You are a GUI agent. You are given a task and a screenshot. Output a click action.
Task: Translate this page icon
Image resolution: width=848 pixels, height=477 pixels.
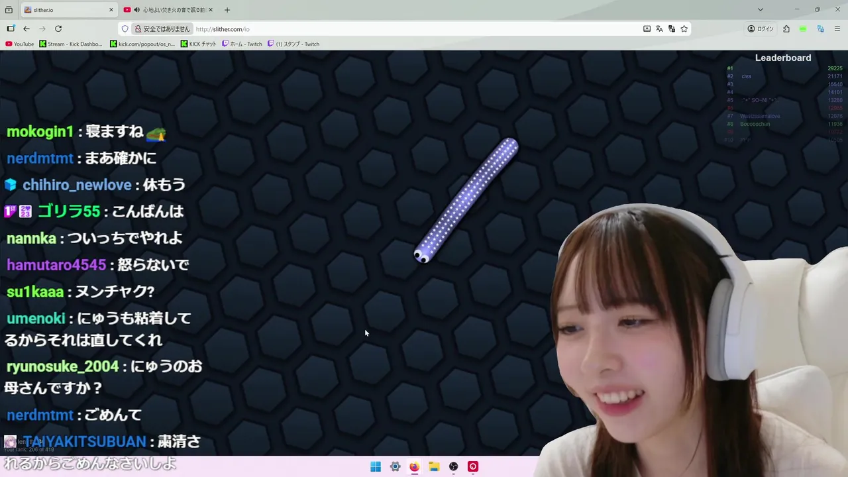[659, 28]
